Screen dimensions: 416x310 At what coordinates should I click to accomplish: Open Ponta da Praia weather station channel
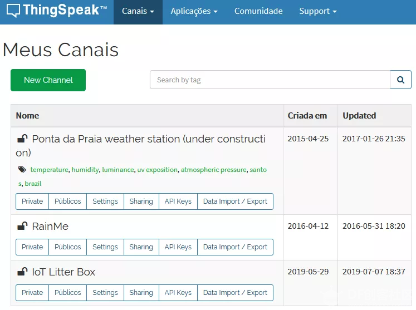click(x=140, y=146)
